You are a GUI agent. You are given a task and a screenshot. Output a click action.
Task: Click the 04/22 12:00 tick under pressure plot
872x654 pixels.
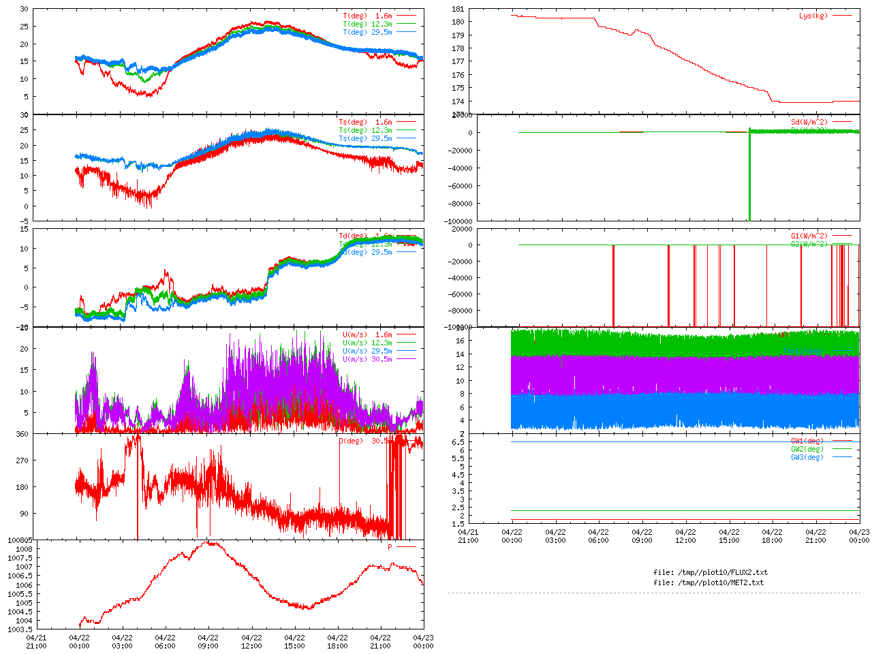click(x=251, y=642)
